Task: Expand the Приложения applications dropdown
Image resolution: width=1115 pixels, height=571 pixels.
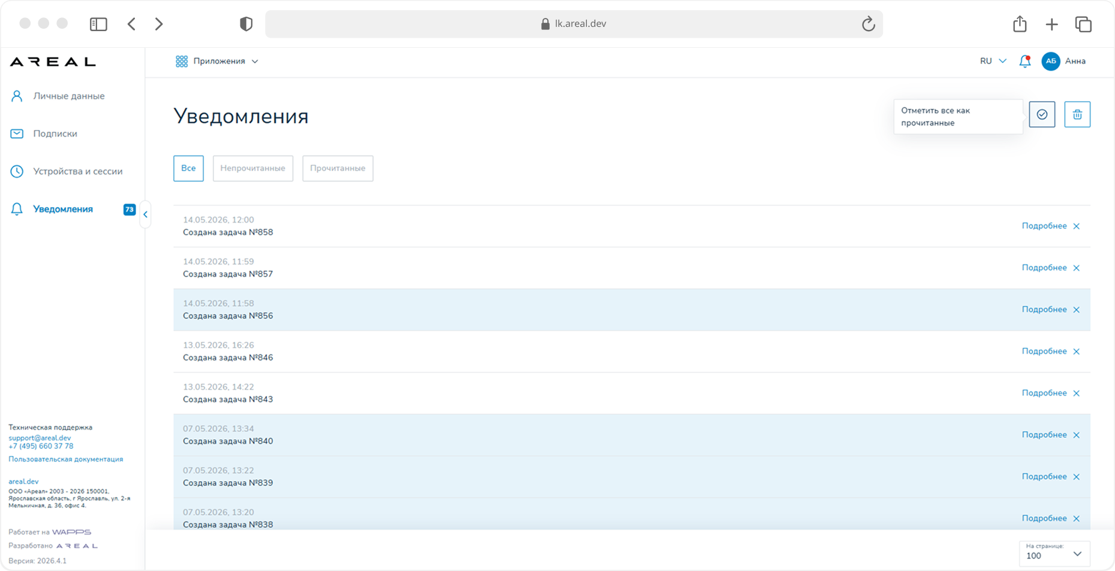Action: pos(217,61)
